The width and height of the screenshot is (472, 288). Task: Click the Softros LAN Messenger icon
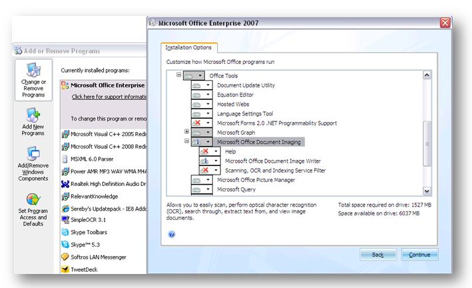click(65, 257)
